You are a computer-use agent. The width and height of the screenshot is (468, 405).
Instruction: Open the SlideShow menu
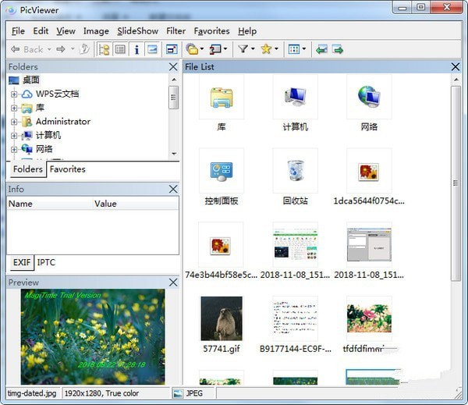137,31
